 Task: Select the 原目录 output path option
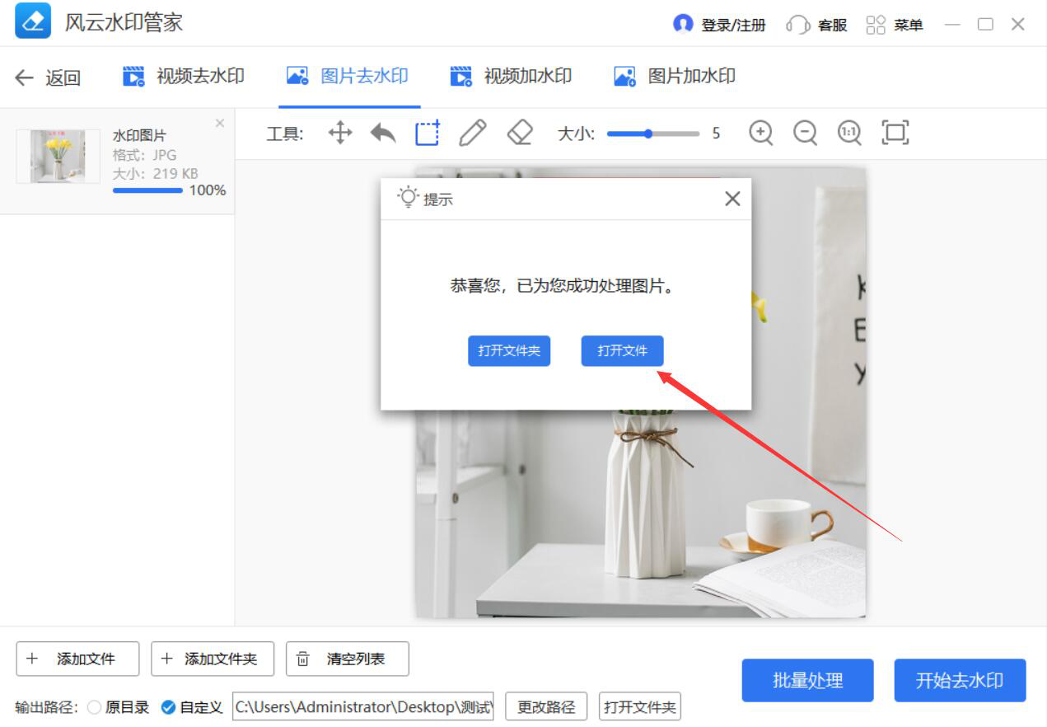point(94,707)
